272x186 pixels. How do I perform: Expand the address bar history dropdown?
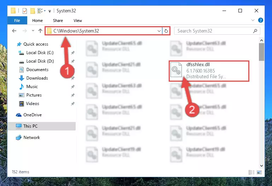click(x=159, y=31)
